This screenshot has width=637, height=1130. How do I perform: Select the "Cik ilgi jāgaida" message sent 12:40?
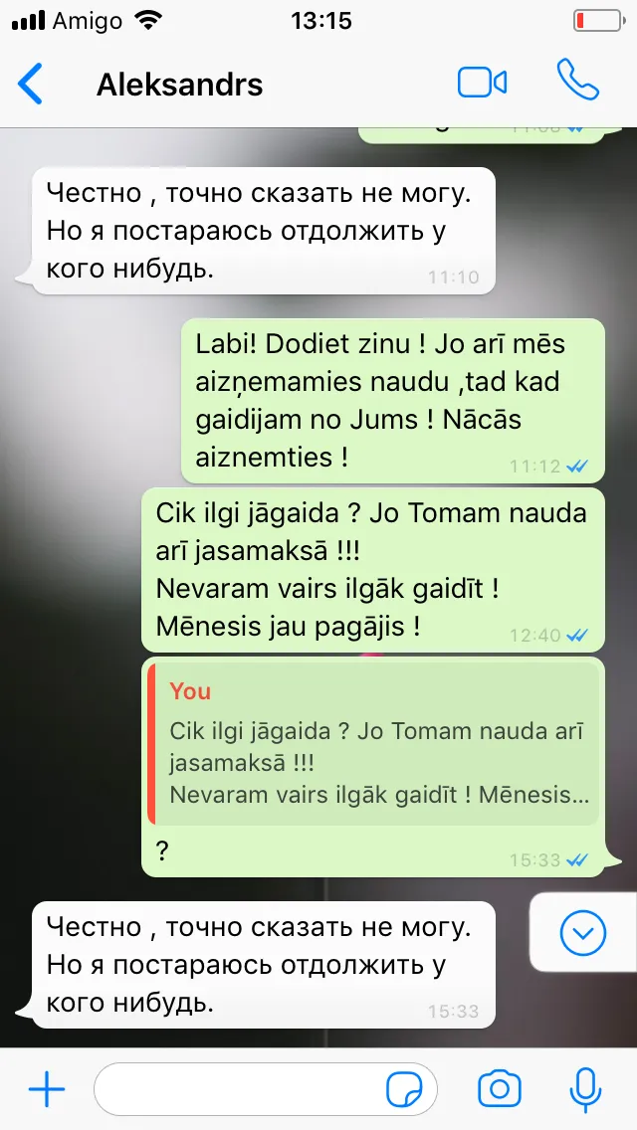coord(372,569)
